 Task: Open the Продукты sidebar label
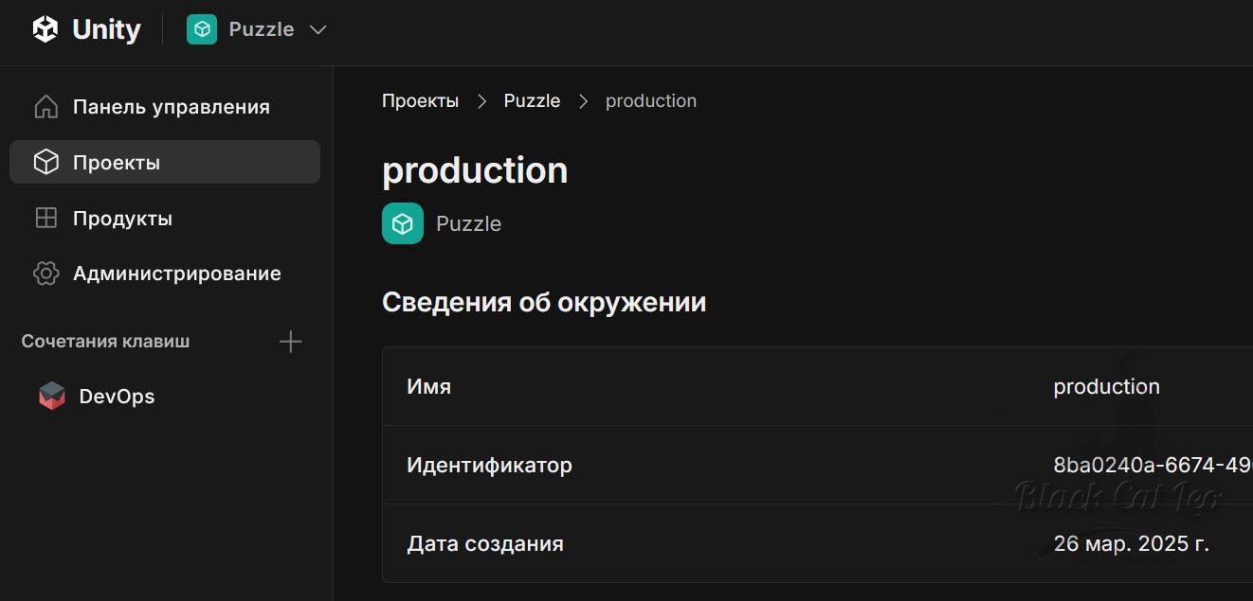pos(122,219)
